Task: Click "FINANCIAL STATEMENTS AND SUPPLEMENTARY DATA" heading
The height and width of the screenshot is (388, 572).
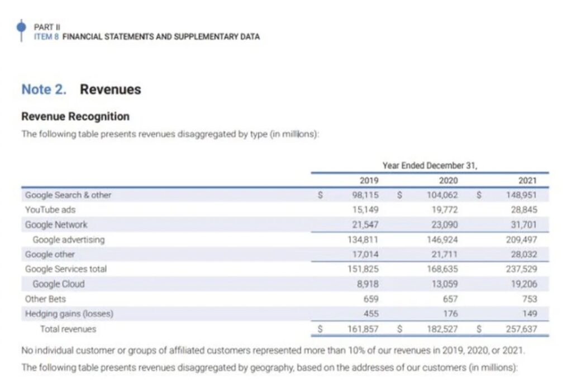Action: pyautogui.click(x=161, y=37)
